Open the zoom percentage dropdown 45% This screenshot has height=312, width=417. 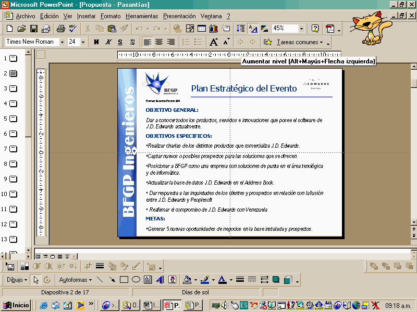click(x=301, y=29)
